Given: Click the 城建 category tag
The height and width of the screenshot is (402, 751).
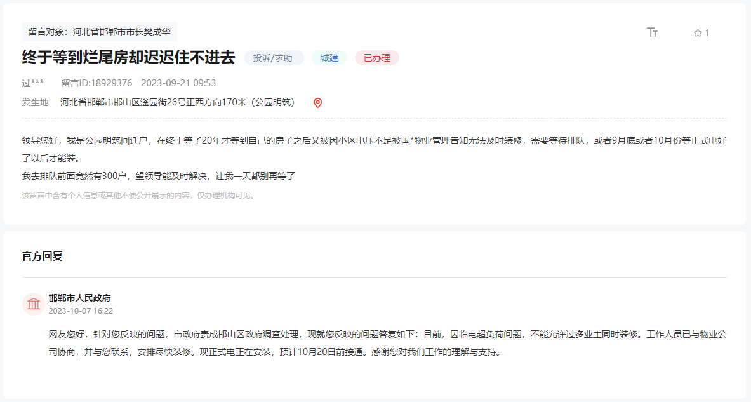Looking at the screenshot, I should pyautogui.click(x=329, y=58).
